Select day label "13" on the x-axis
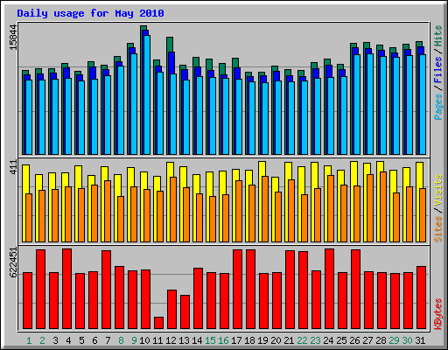448x350 pixels. [184, 340]
